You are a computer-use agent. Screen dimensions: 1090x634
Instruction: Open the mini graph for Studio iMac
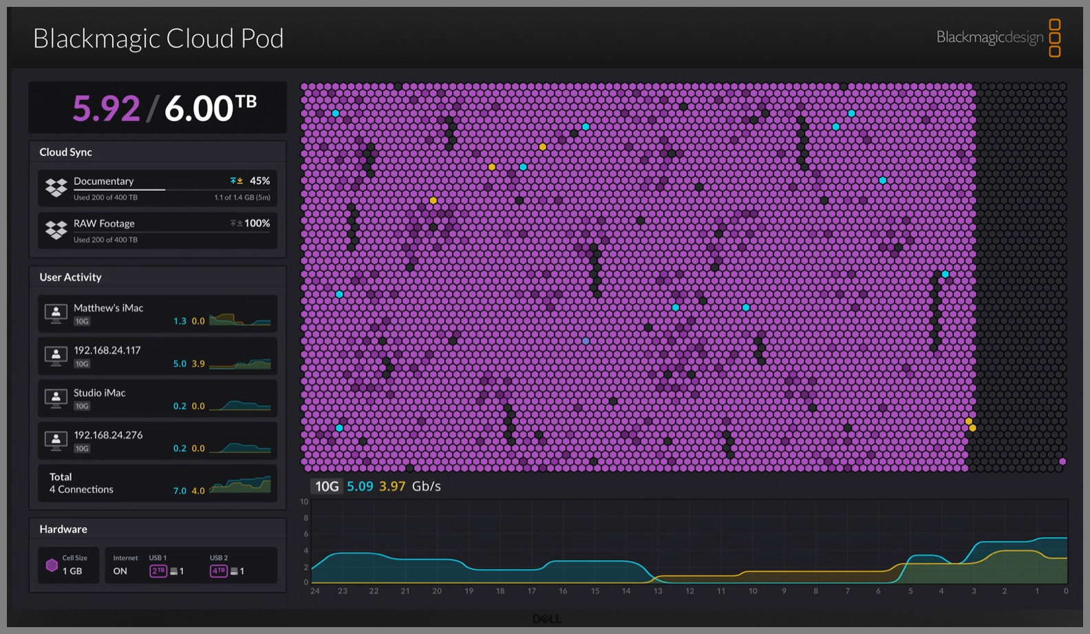coord(240,404)
